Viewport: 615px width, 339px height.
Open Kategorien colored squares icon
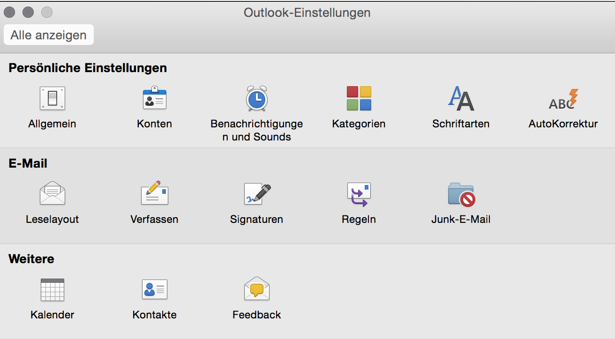pyautogui.click(x=359, y=98)
